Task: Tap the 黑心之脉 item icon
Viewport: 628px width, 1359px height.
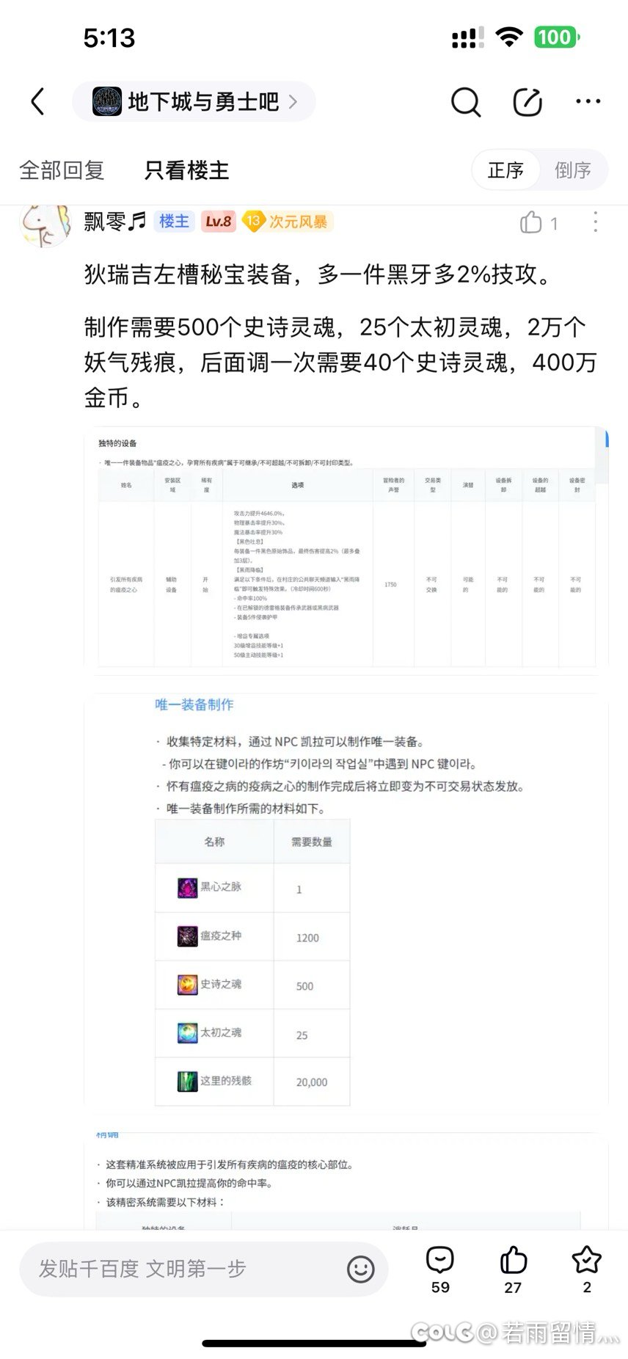Action: pyautogui.click(x=188, y=887)
